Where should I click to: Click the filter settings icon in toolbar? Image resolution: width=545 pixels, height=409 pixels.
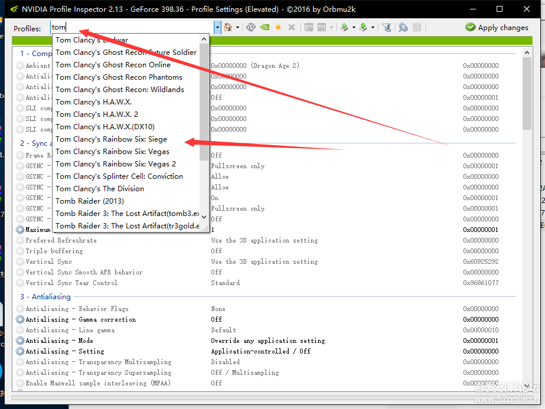(x=386, y=28)
